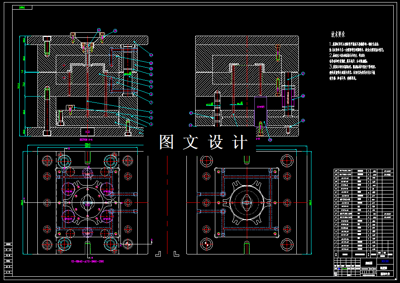
Task: Click the blue XXXX text in title block
Action: (x=385, y=261)
